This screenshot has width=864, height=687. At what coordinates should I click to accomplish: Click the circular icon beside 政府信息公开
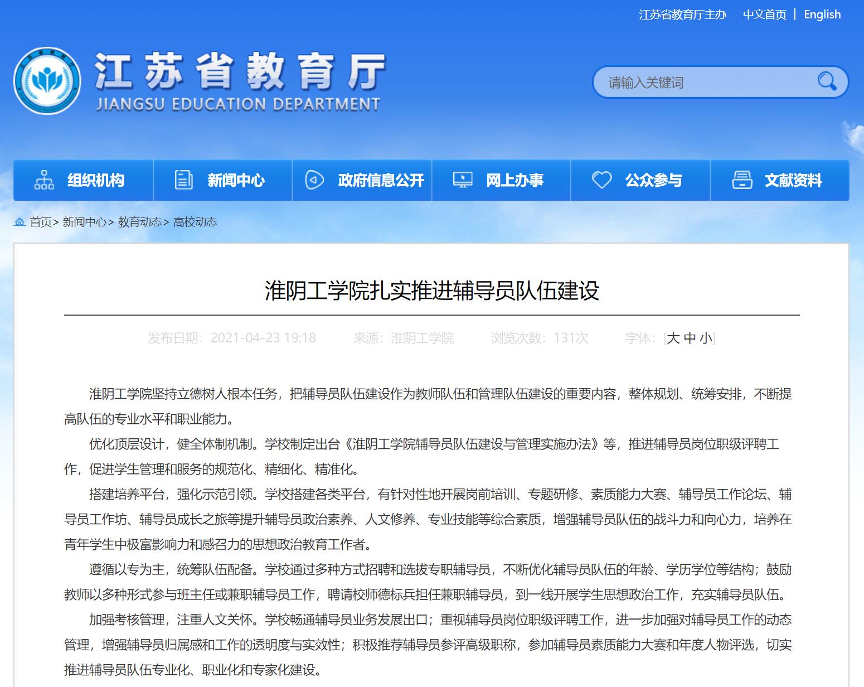coord(314,180)
